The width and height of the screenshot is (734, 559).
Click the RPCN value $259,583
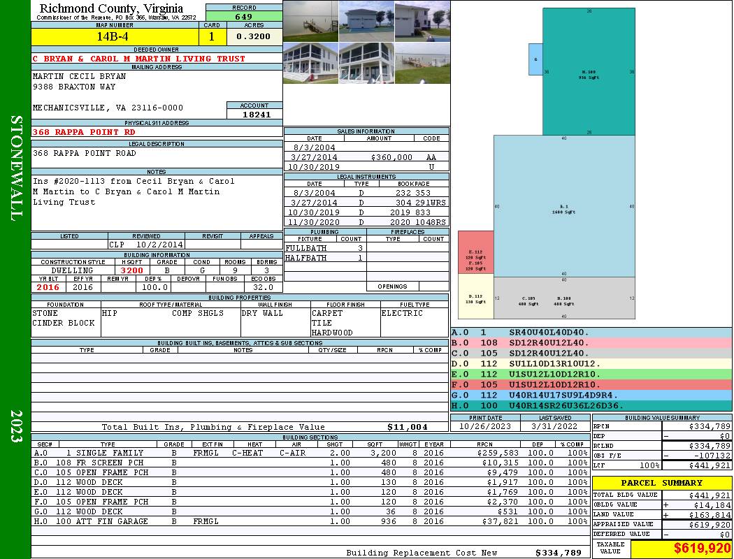point(498,453)
